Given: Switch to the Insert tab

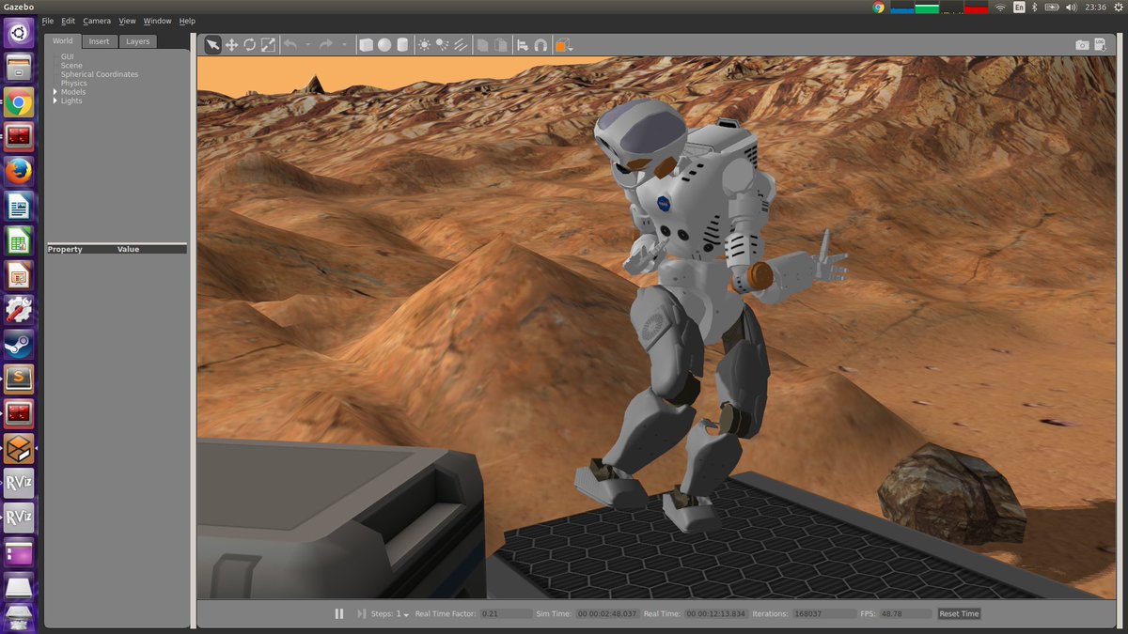Looking at the screenshot, I should pos(99,40).
